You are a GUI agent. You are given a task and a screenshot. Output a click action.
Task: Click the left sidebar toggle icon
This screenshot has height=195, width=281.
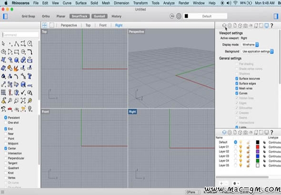click(x=5, y=16)
